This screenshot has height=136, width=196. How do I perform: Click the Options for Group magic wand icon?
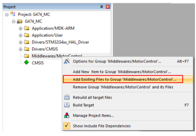[x=67, y=61]
